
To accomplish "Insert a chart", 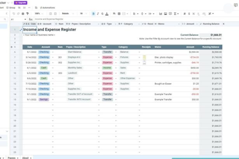I will coord(160,14).
